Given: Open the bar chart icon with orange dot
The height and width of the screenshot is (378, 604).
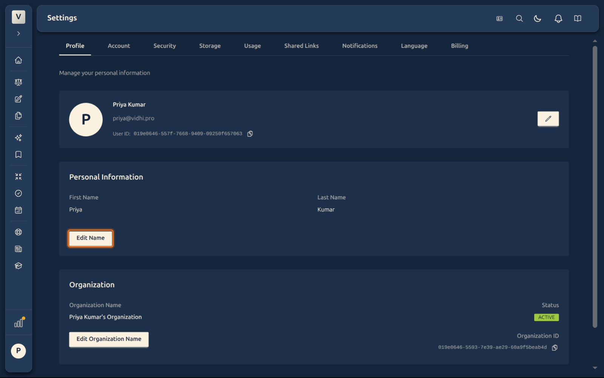Looking at the screenshot, I should [x=19, y=322].
